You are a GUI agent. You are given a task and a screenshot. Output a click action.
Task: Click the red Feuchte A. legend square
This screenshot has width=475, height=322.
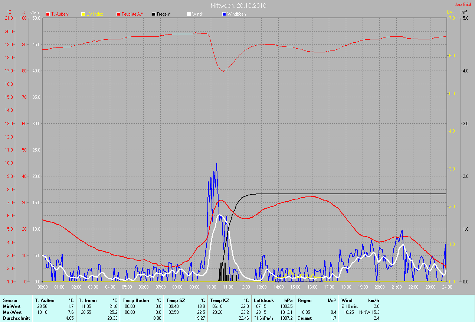[118, 14]
